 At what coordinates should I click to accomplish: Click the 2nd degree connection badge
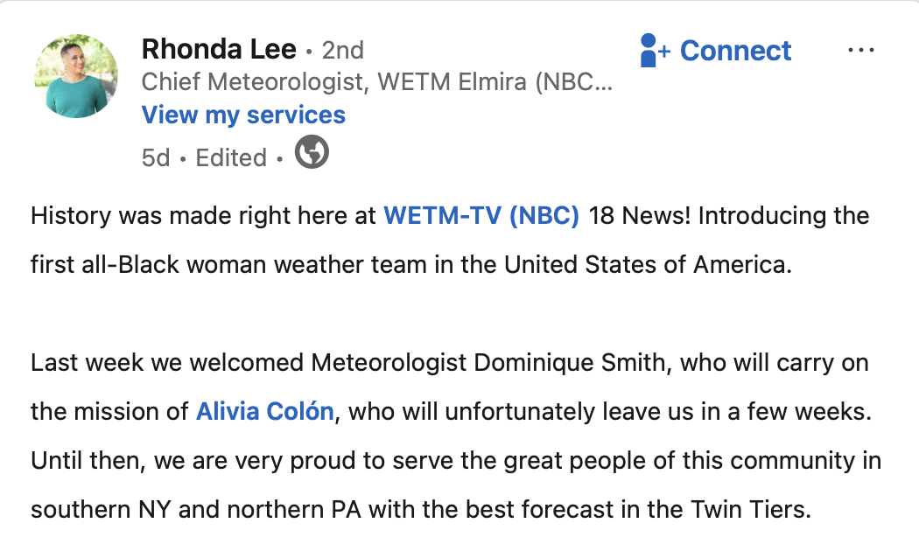[x=343, y=51]
